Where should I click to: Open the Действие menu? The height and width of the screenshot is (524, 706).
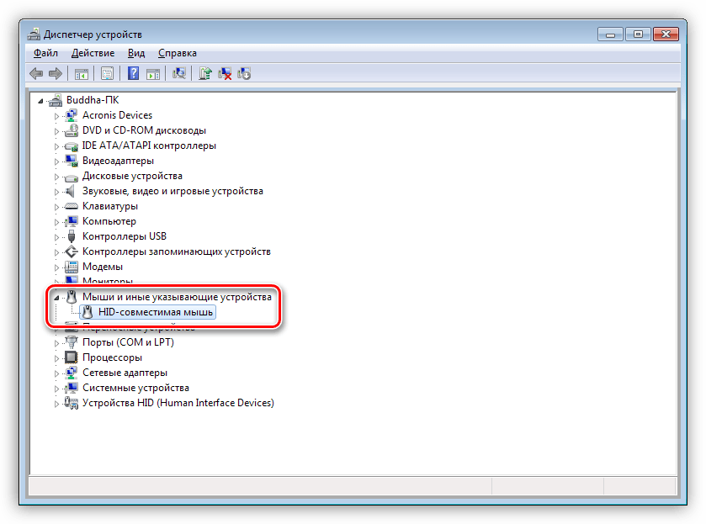[x=93, y=53]
